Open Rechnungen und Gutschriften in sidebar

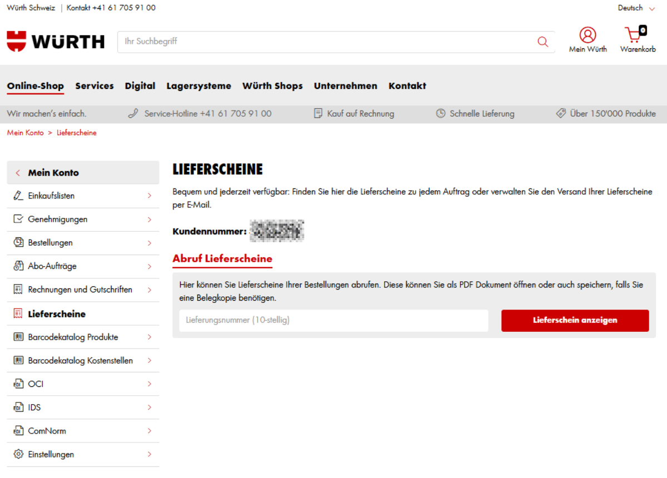[x=83, y=289]
